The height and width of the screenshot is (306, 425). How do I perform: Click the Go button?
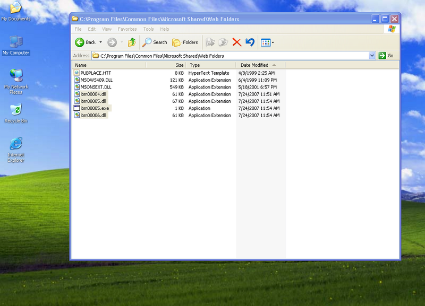pyautogui.click(x=386, y=56)
